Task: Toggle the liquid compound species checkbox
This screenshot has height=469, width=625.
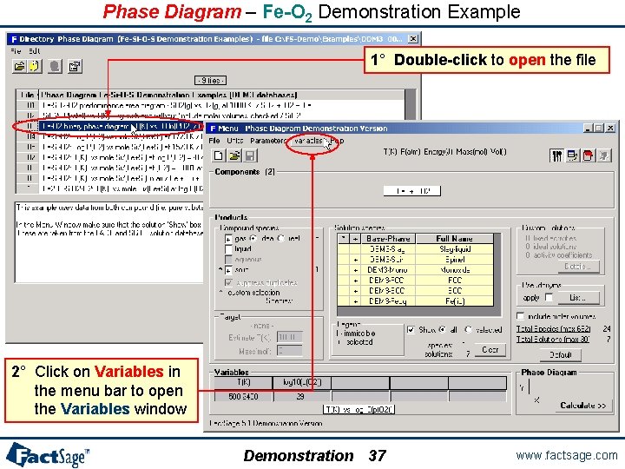Action: tap(228, 249)
